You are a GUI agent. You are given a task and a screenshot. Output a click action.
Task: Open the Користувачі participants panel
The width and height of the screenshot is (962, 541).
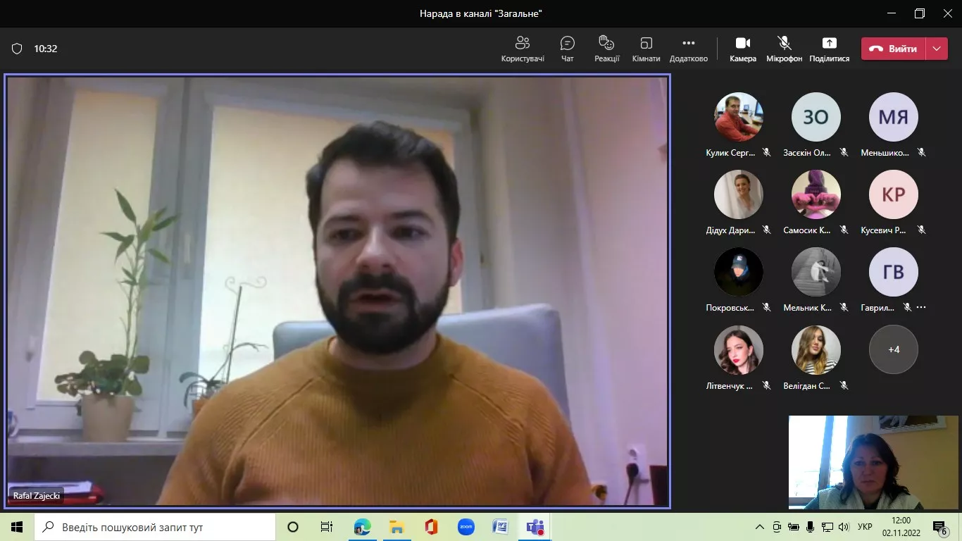(x=523, y=49)
